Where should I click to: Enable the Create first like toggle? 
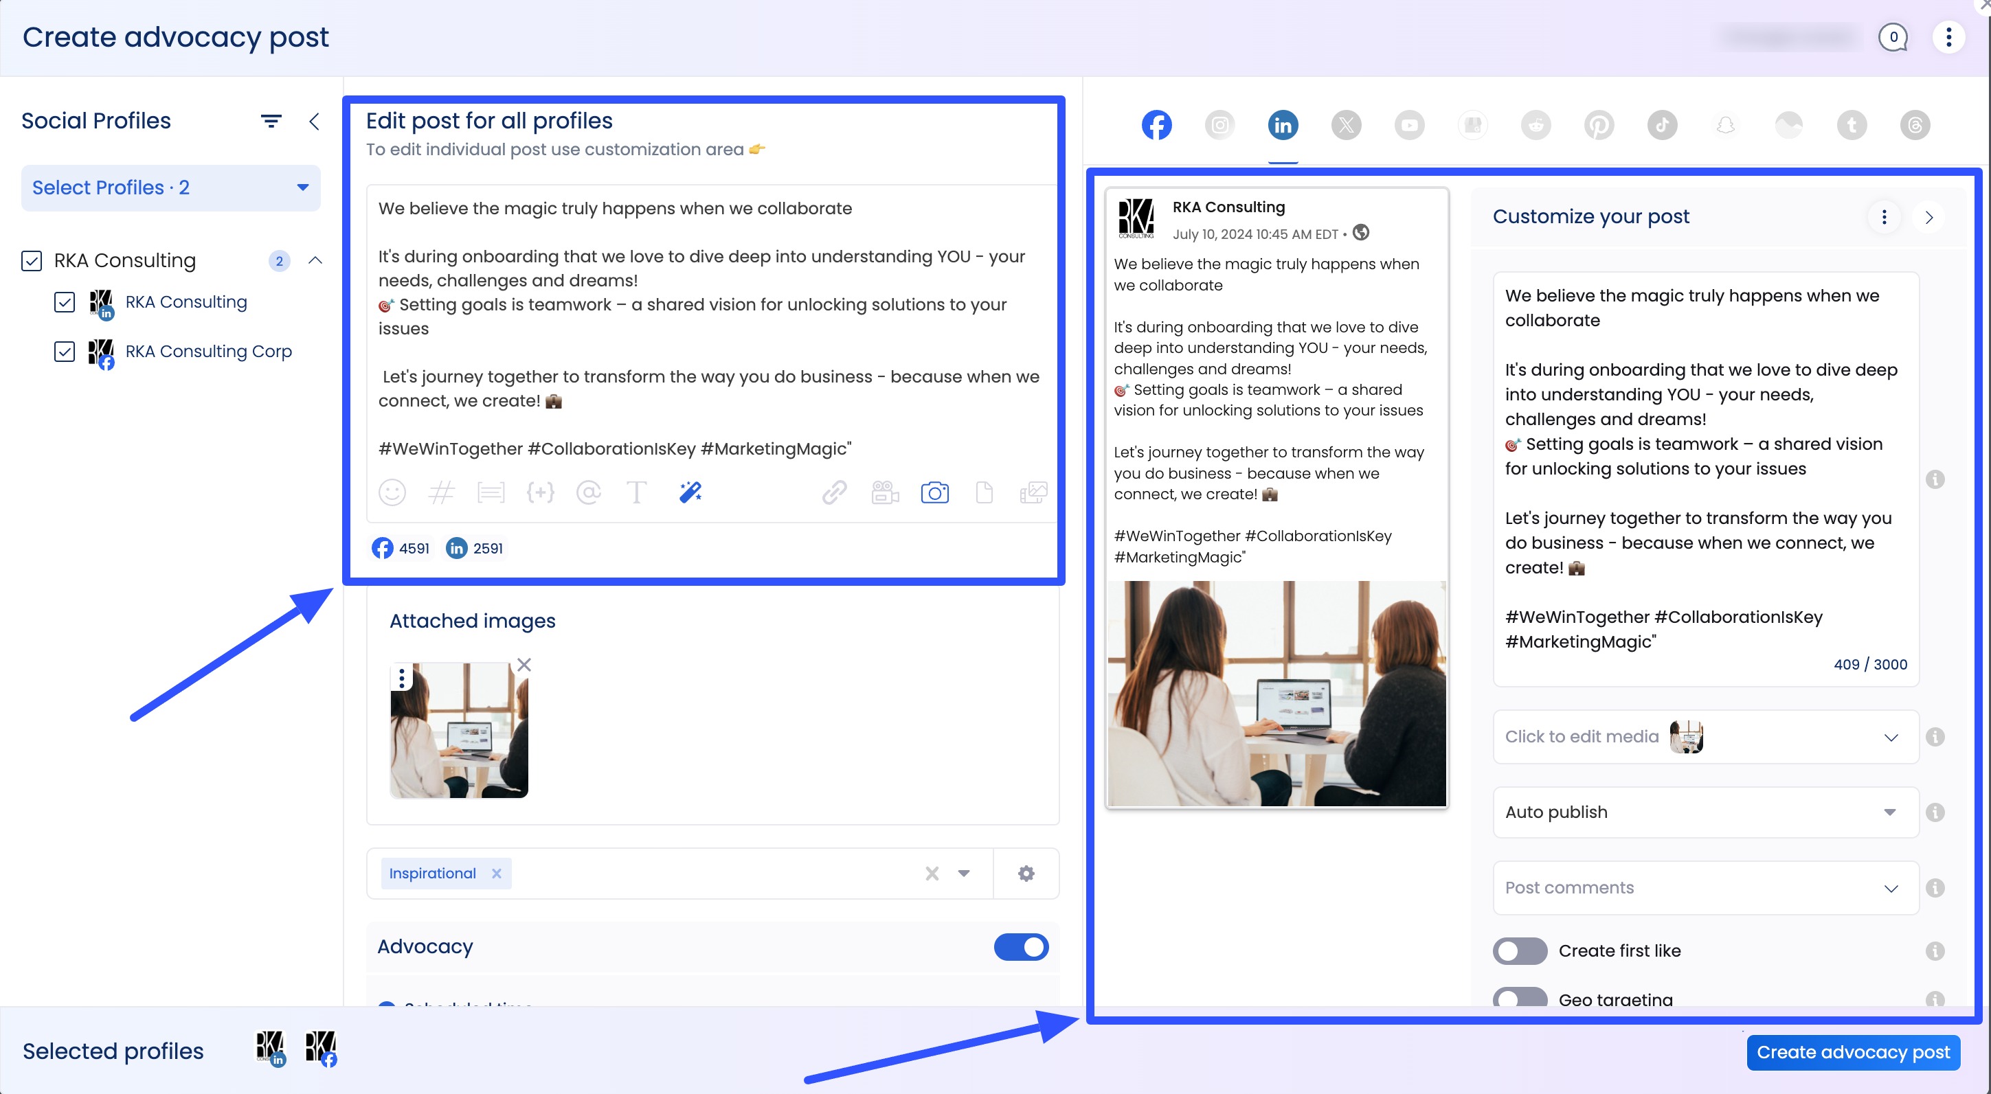point(1519,951)
